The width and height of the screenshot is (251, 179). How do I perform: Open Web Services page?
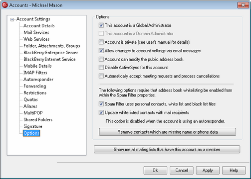point(36,39)
